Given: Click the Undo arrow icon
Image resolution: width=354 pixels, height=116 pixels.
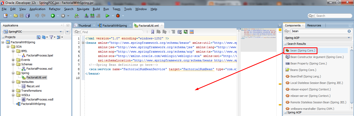Looking at the screenshot, I should (37, 16).
